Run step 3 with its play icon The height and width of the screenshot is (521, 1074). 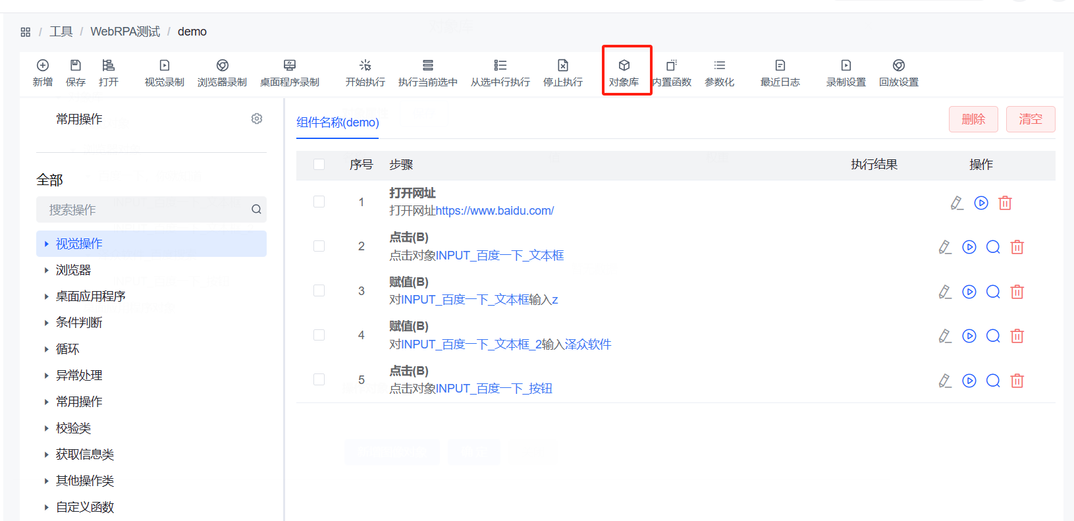coord(969,292)
